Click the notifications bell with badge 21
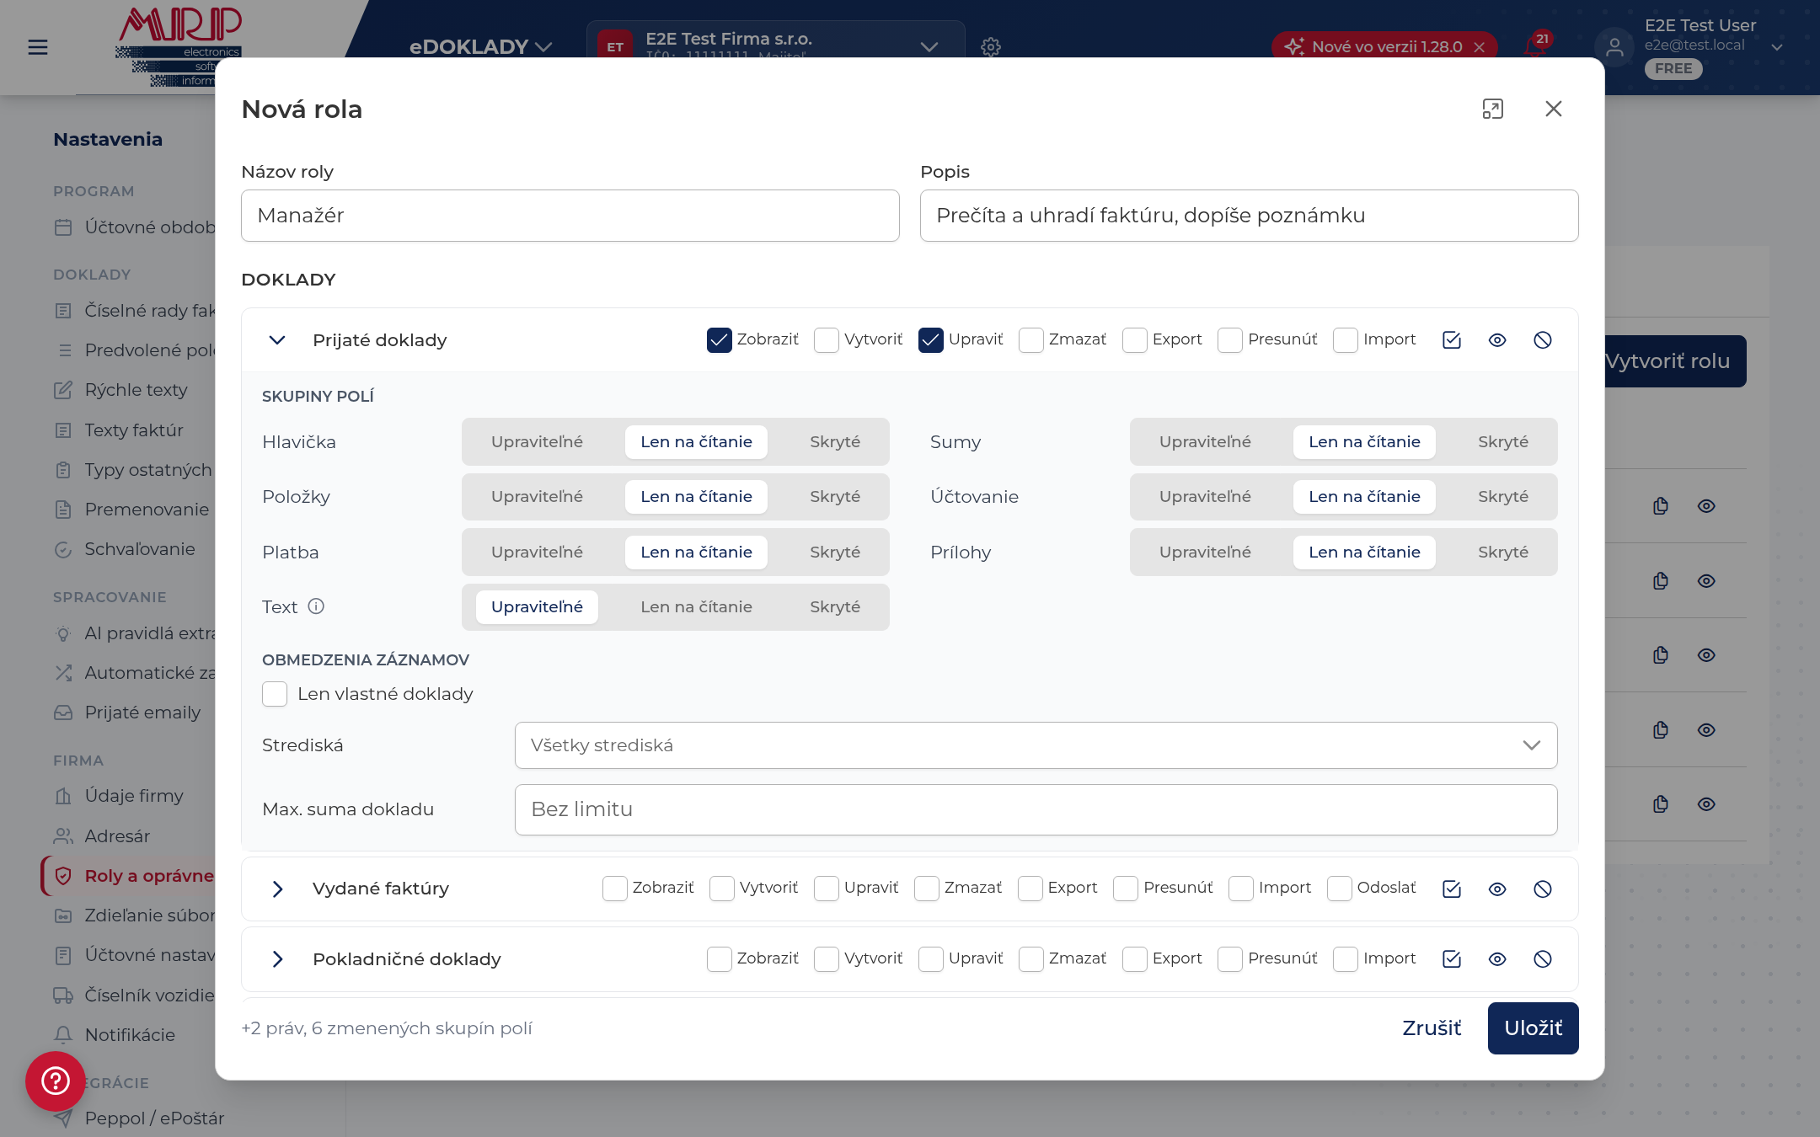Screen dimensions: 1820x1137 1535,45
